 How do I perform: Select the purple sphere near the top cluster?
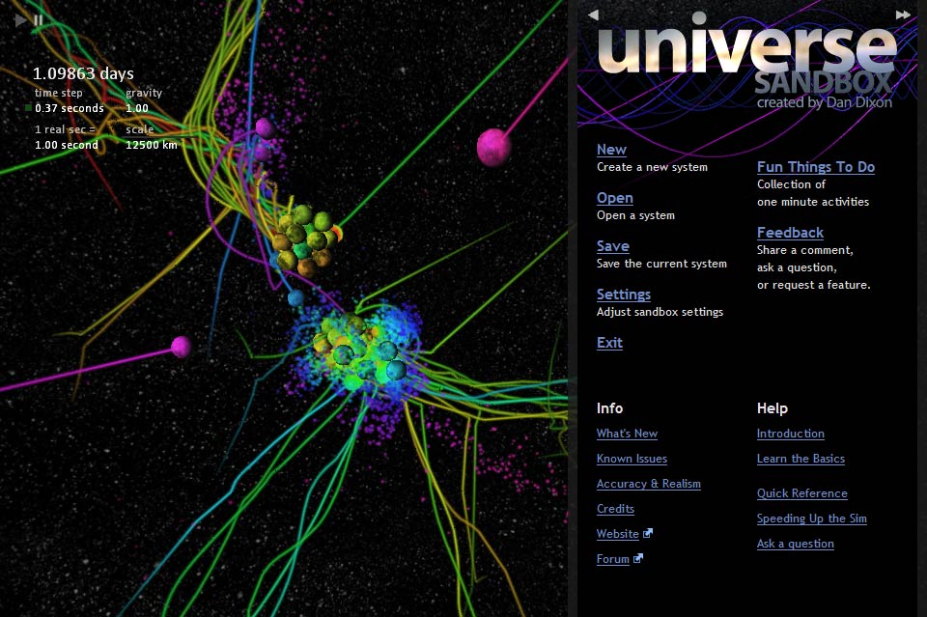264,127
